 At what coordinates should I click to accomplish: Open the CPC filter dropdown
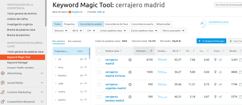click(x=91, y=30)
